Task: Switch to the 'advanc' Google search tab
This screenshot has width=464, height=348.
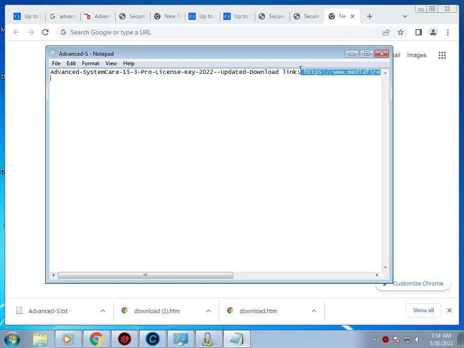Action: click(63, 16)
